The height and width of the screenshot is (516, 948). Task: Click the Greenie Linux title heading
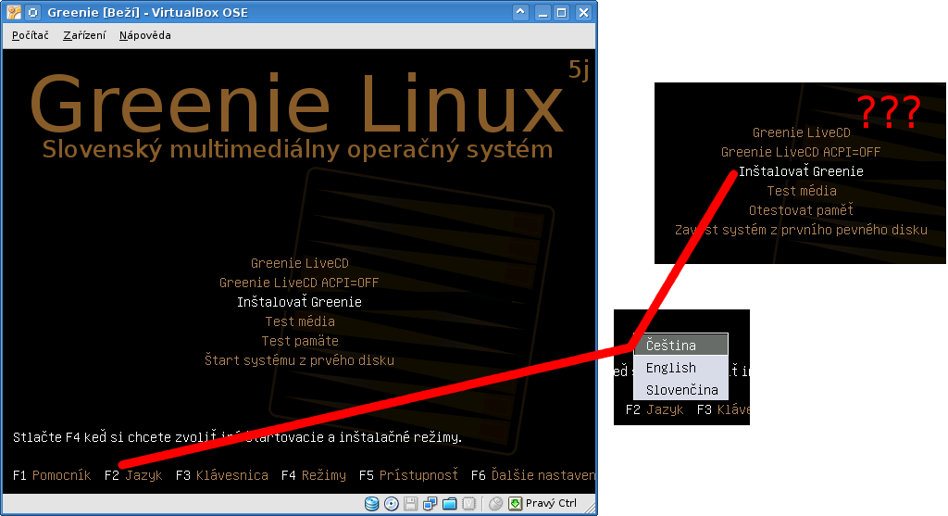[297, 104]
